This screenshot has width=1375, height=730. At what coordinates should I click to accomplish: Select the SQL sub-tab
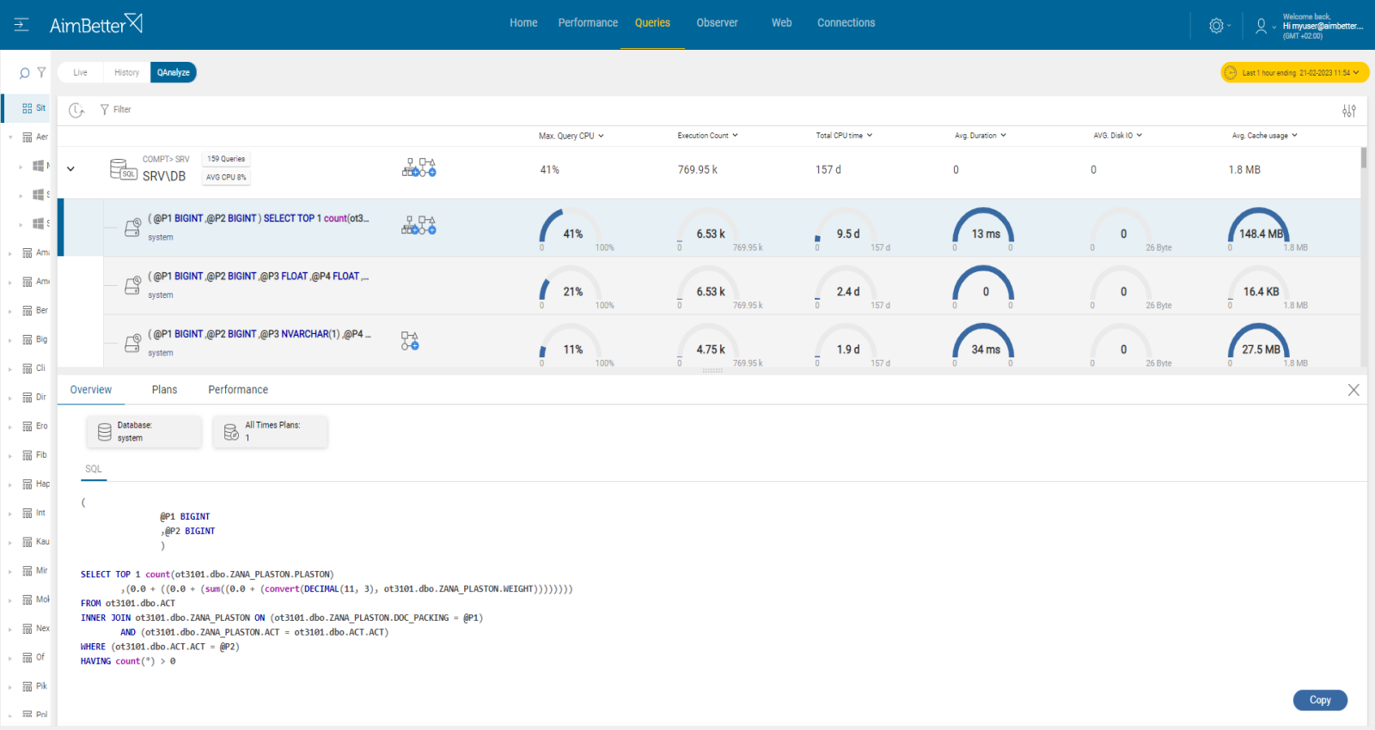94,469
